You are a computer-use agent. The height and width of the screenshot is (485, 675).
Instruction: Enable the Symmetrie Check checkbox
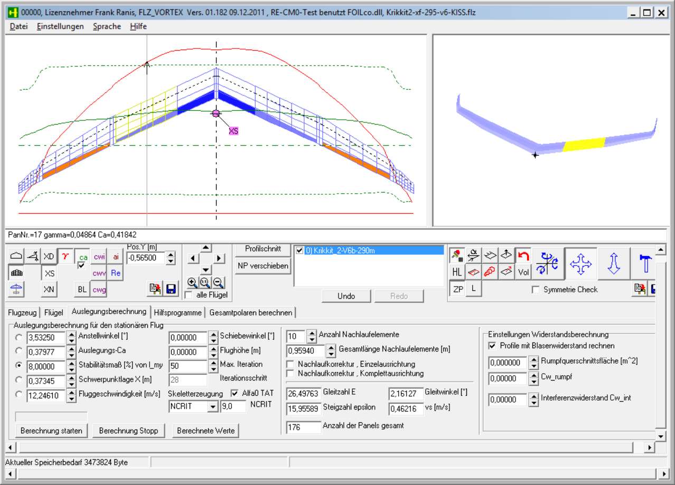coord(536,290)
